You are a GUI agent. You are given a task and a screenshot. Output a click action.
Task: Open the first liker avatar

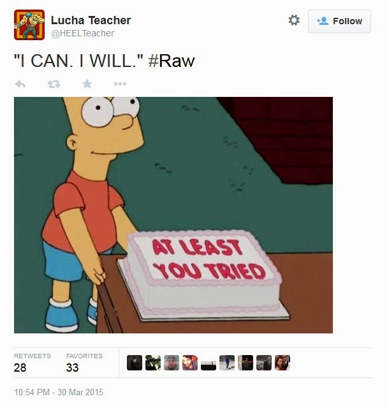(135, 363)
